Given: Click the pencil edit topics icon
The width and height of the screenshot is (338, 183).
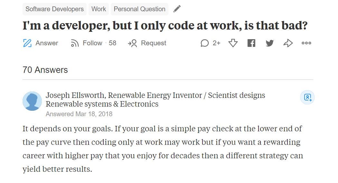Looking at the screenshot, I should (177, 9).
